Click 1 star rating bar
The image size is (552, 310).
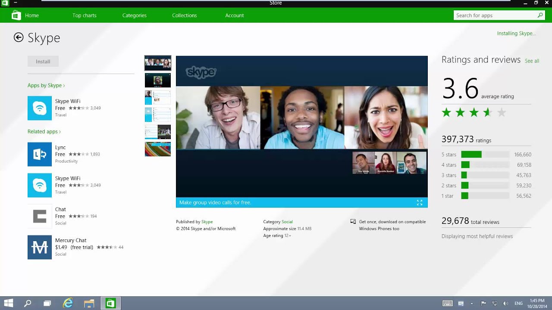click(485, 196)
